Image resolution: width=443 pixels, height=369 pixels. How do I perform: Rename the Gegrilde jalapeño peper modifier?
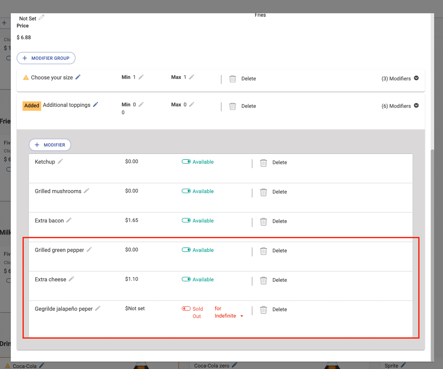pos(98,308)
